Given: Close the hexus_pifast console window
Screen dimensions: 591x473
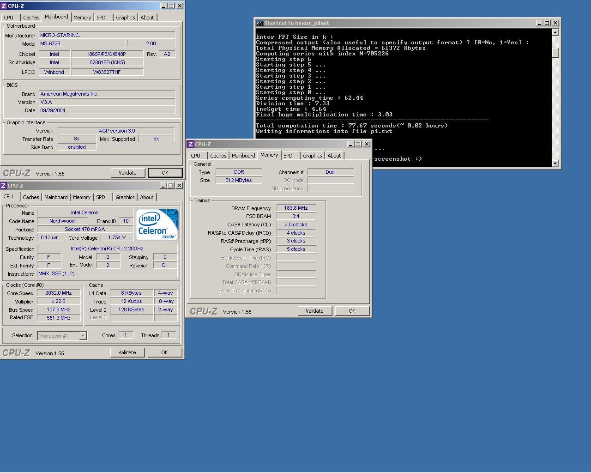Looking at the screenshot, I should point(556,23).
